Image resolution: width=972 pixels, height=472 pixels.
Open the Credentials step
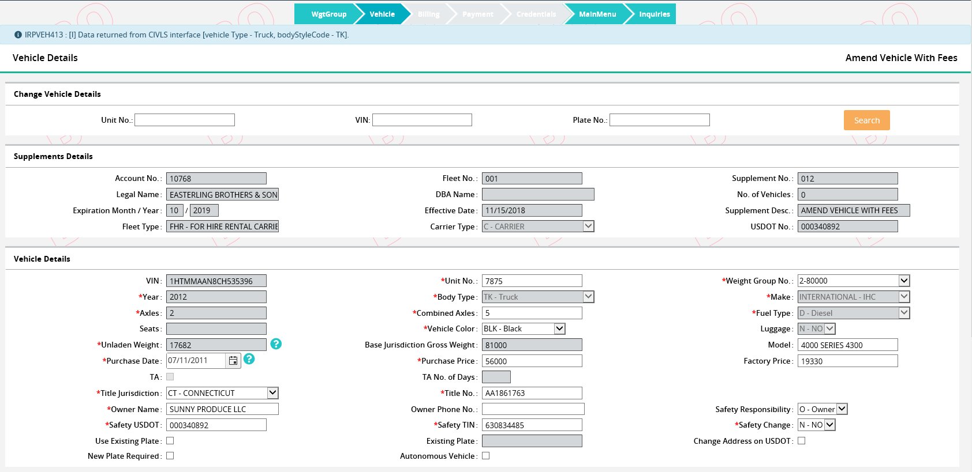click(536, 14)
